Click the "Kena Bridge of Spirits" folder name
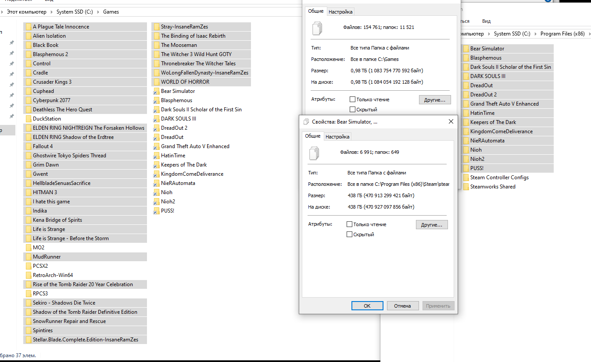 tap(57, 220)
